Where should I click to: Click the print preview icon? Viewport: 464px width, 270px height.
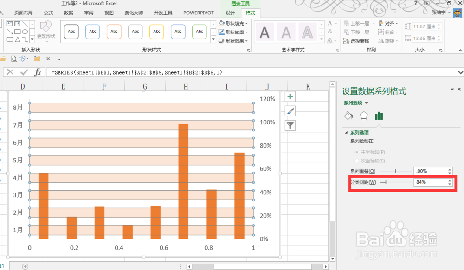13,58
